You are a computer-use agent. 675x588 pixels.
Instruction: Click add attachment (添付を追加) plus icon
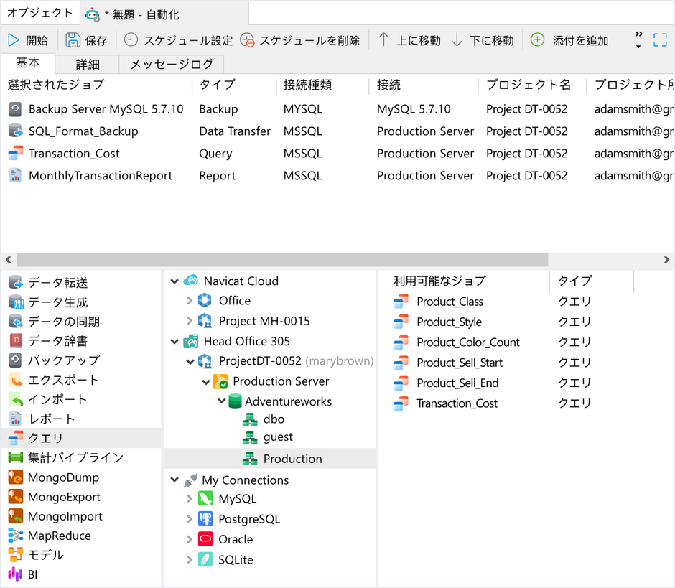pos(537,40)
